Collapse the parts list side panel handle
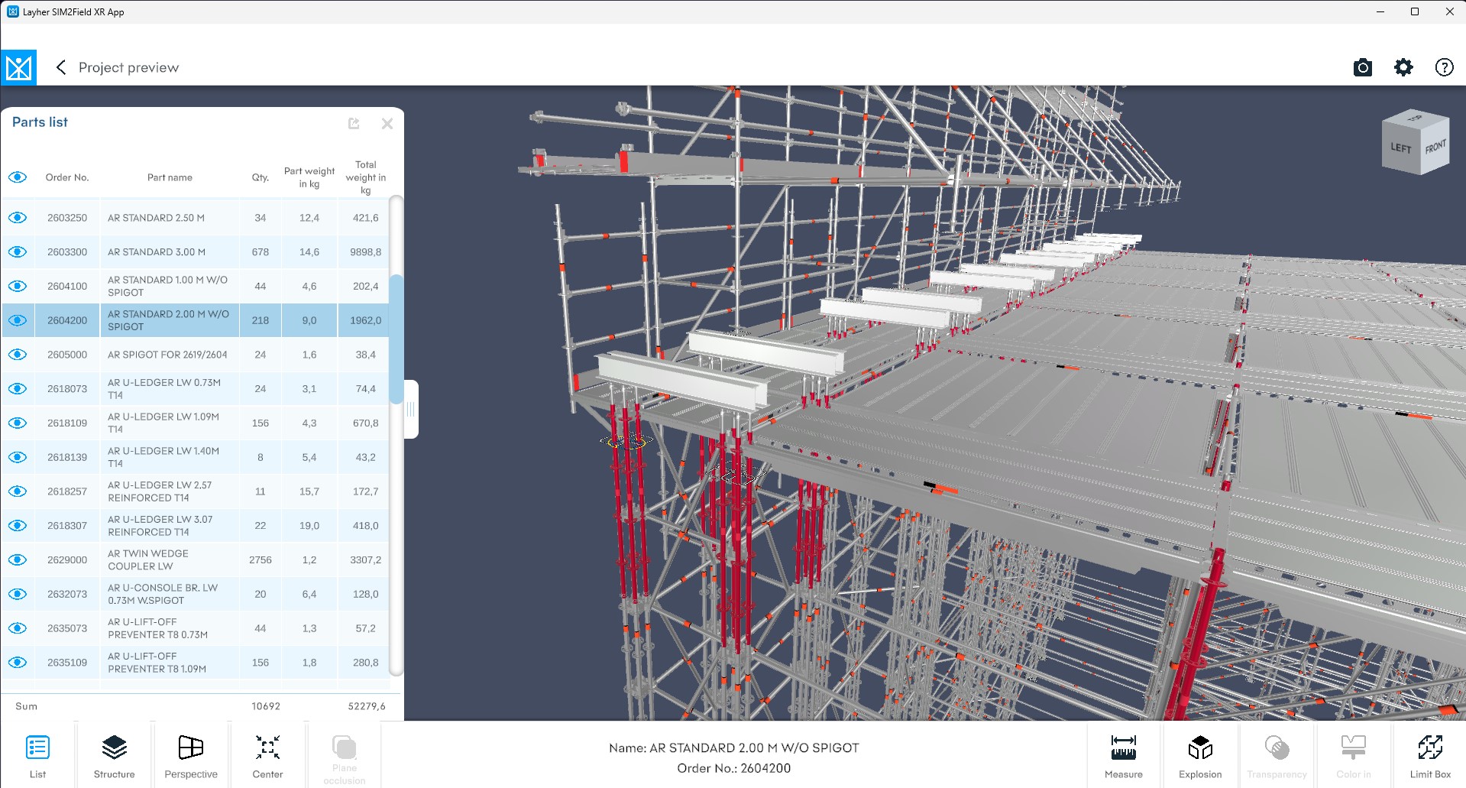 coord(410,410)
